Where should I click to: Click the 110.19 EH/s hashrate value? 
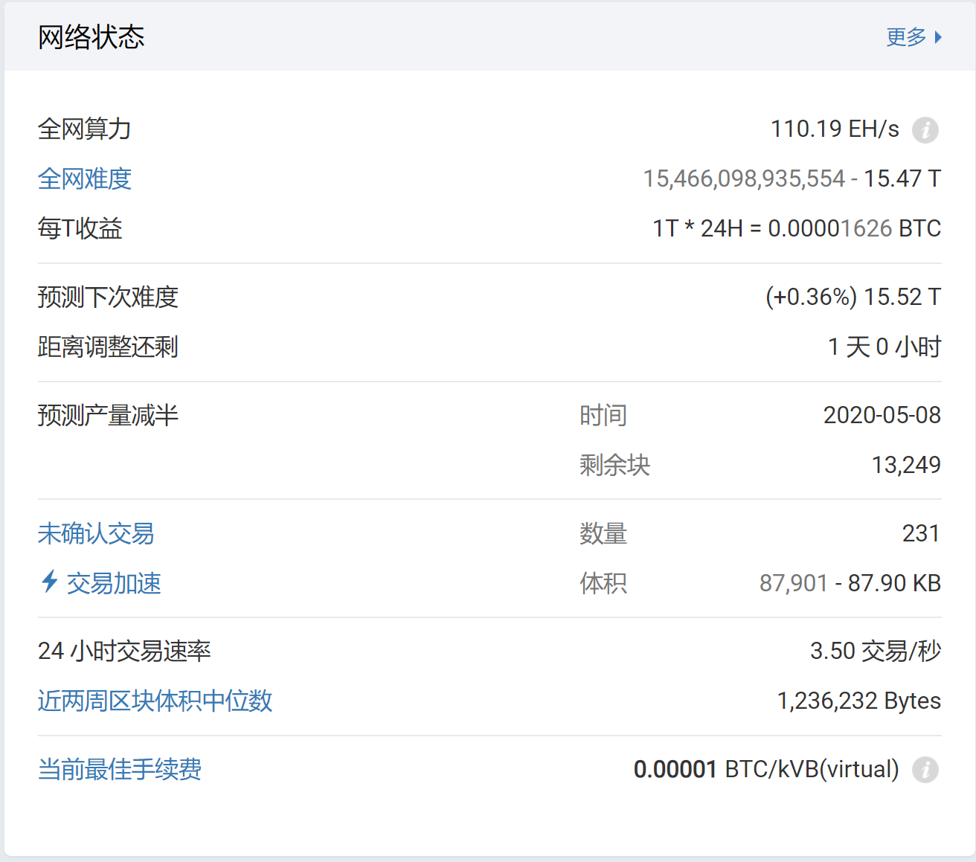coord(835,129)
